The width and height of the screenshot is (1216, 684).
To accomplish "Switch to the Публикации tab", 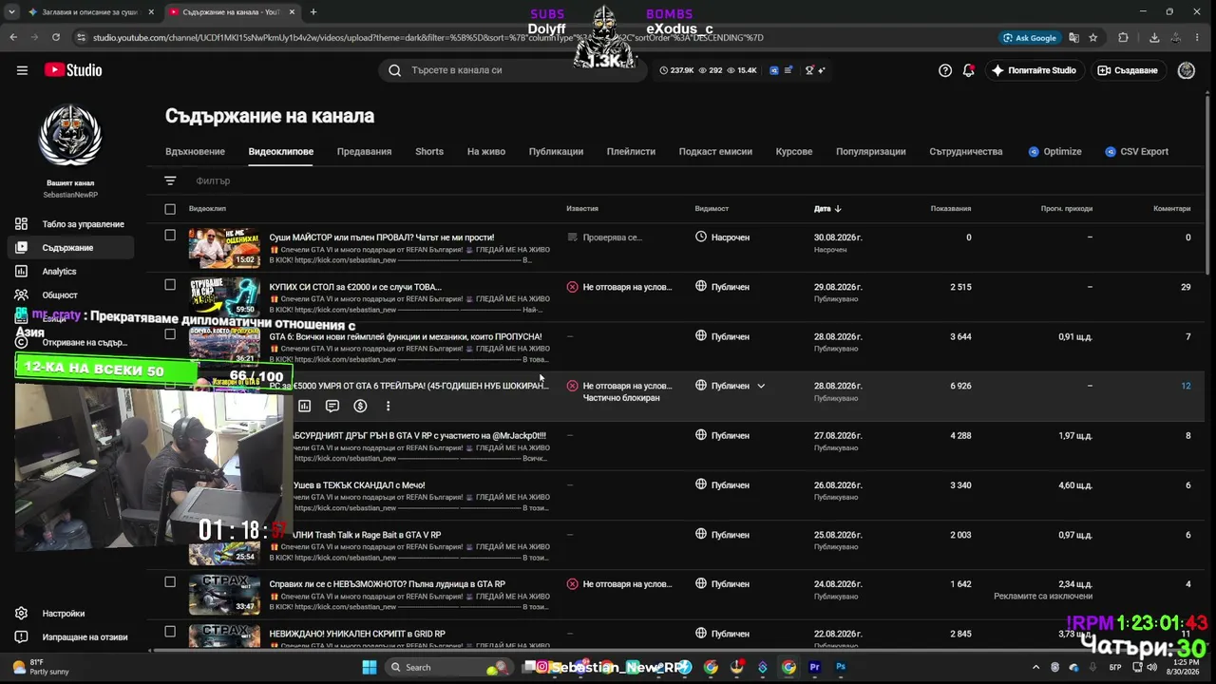I will 556,152.
